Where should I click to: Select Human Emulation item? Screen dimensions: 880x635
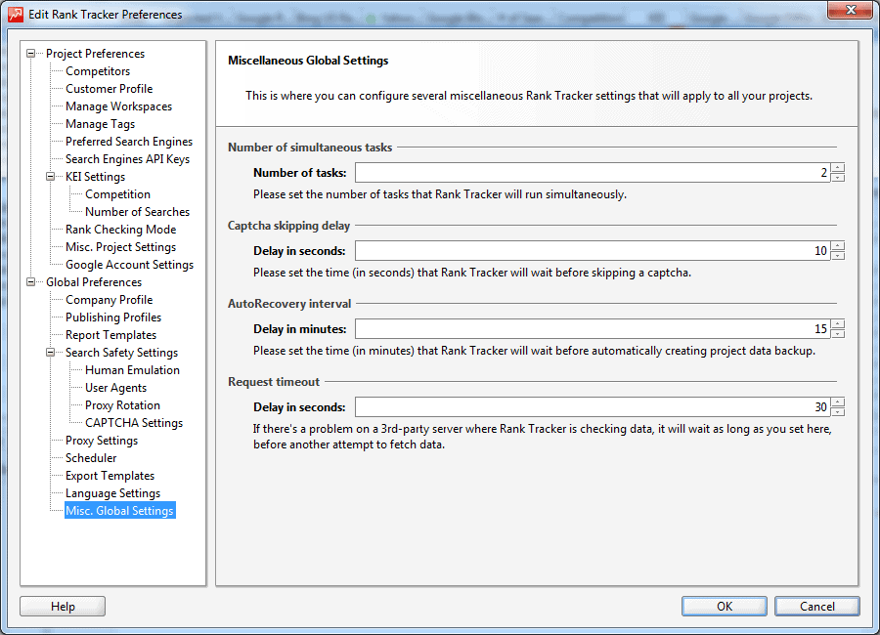(x=132, y=370)
